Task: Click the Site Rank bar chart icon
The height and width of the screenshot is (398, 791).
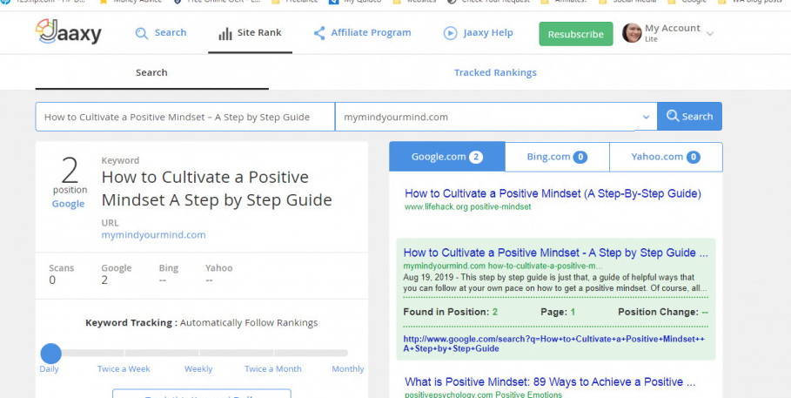Action: click(225, 34)
